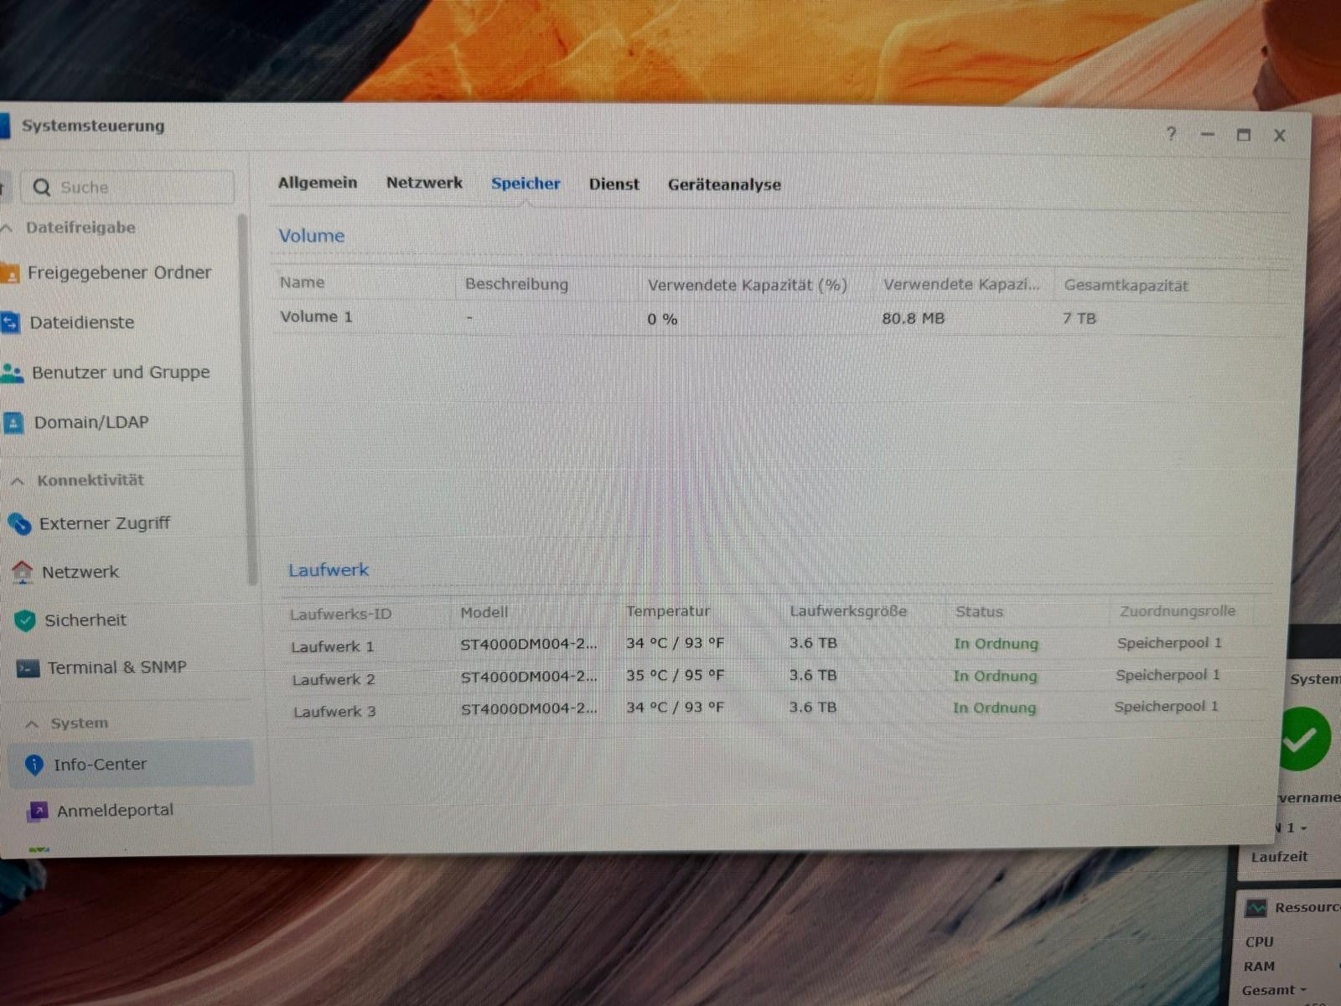This screenshot has height=1006, width=1341.
Task: Click the help question mark icon
Action: [x=1171, y=134]
